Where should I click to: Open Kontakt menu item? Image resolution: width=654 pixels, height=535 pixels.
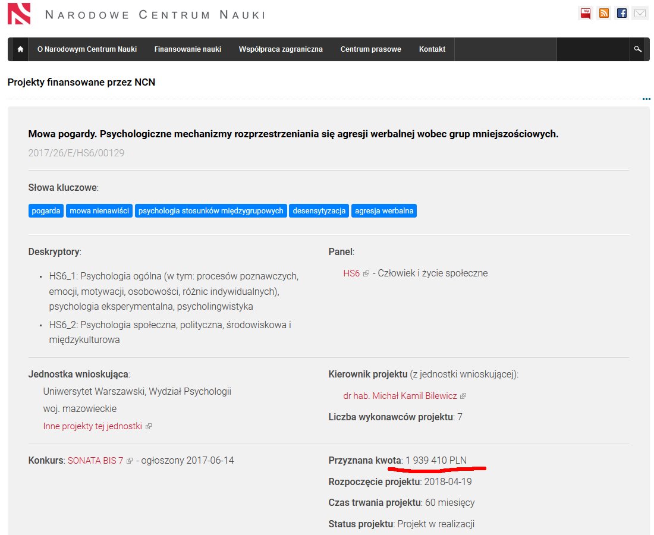[x=432, y=49]
